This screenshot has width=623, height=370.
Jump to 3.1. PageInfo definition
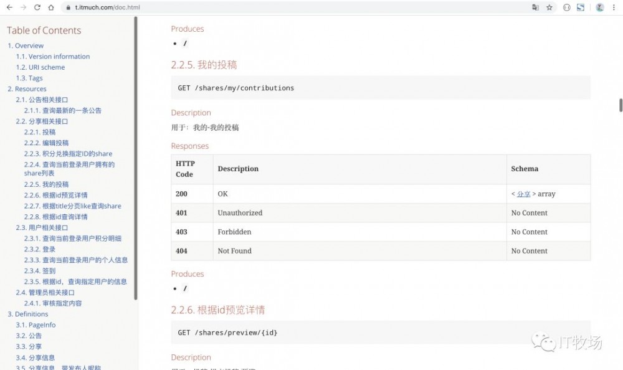[x=36, y=325]
